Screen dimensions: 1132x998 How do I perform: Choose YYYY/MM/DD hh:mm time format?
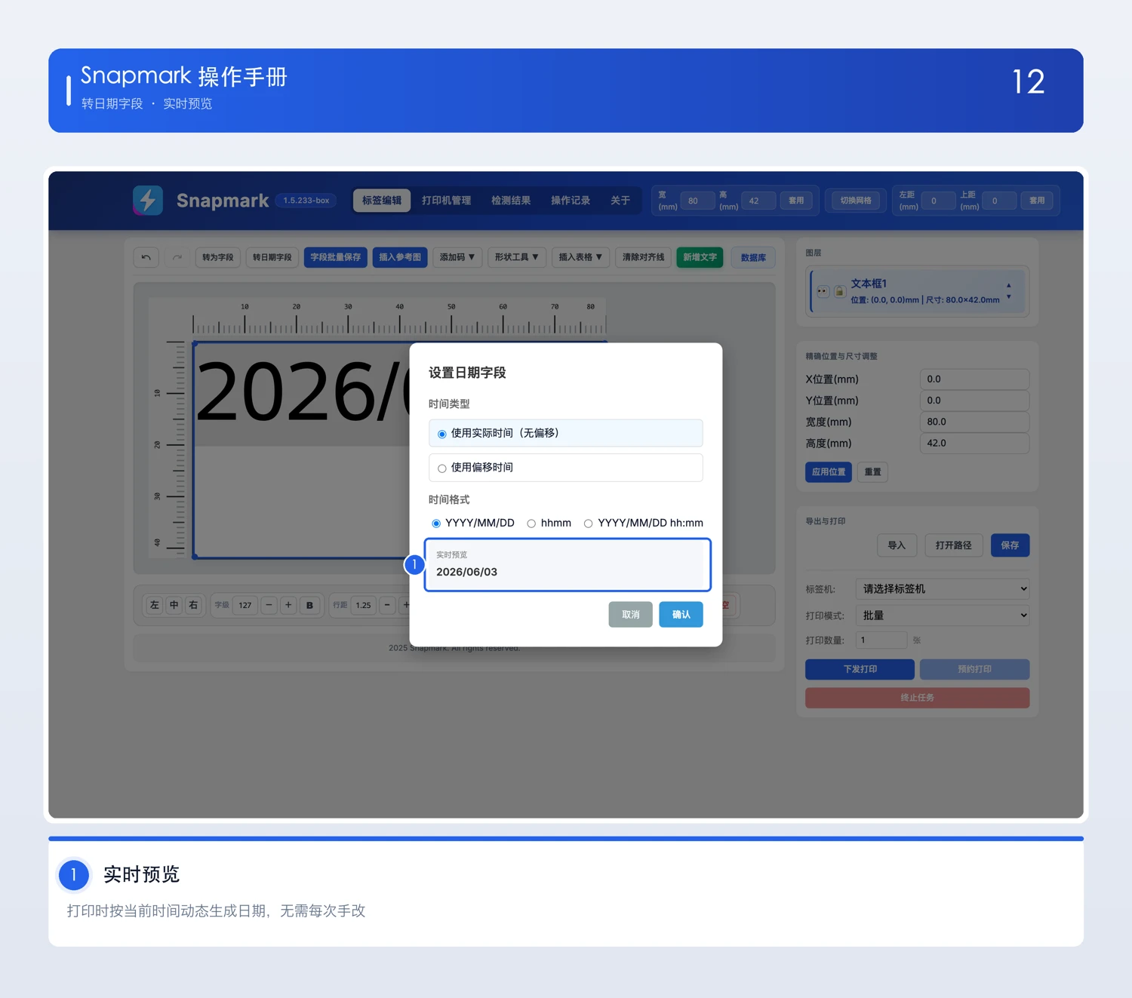point(644,523)
